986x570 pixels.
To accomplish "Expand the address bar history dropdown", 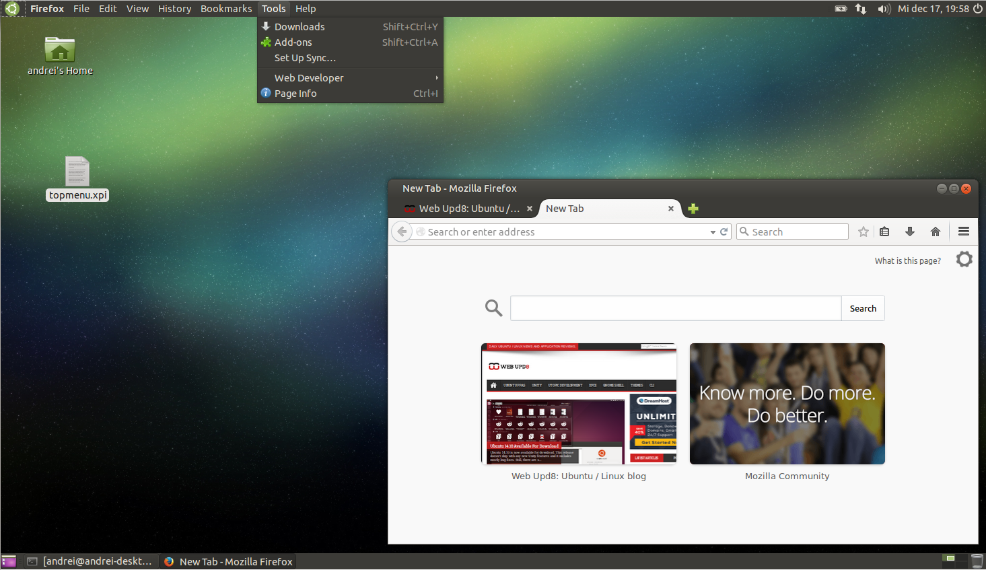I will (713, 232).
